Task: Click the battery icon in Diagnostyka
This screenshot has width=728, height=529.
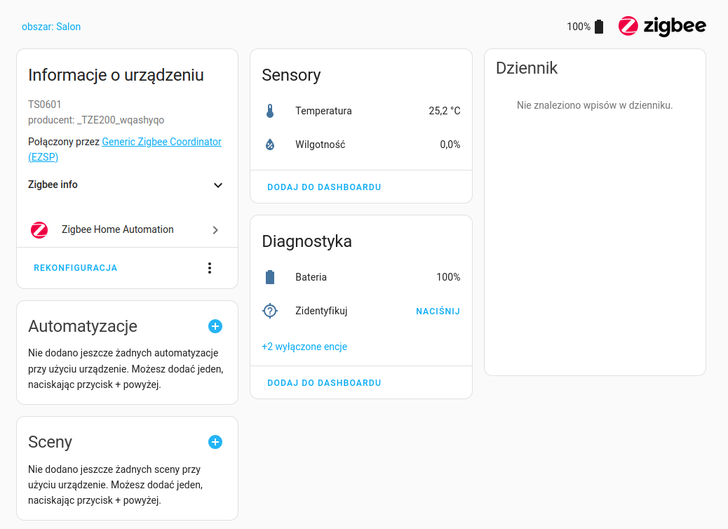Action: pos(270,277)
